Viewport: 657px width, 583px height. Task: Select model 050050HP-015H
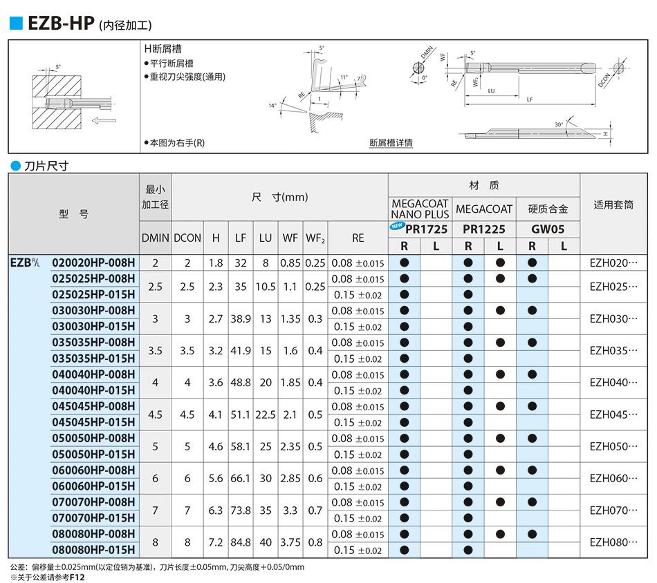click(93, 454)
